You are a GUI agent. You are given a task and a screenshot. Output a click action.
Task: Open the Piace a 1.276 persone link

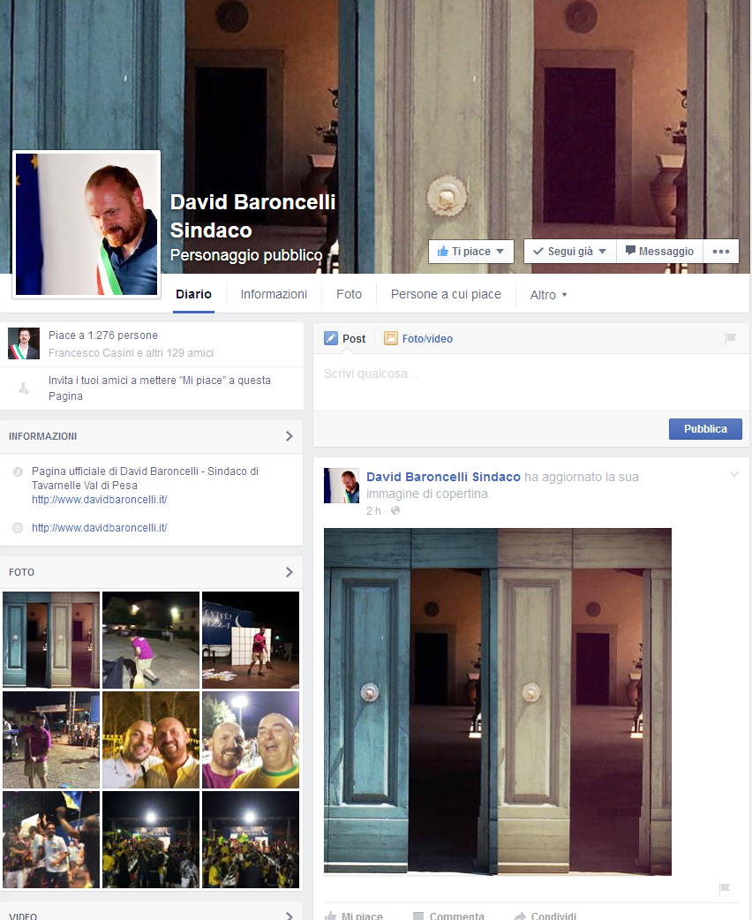coord(103,335)
